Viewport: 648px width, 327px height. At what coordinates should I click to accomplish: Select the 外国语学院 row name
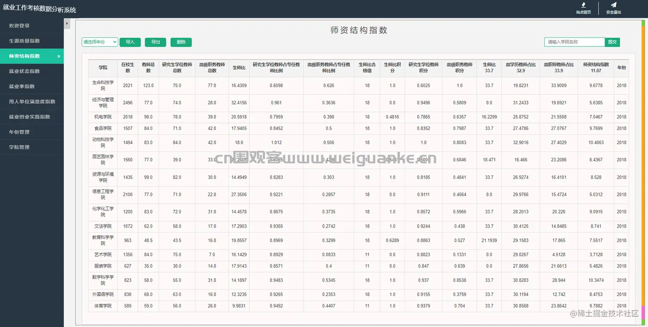point(103,294)
